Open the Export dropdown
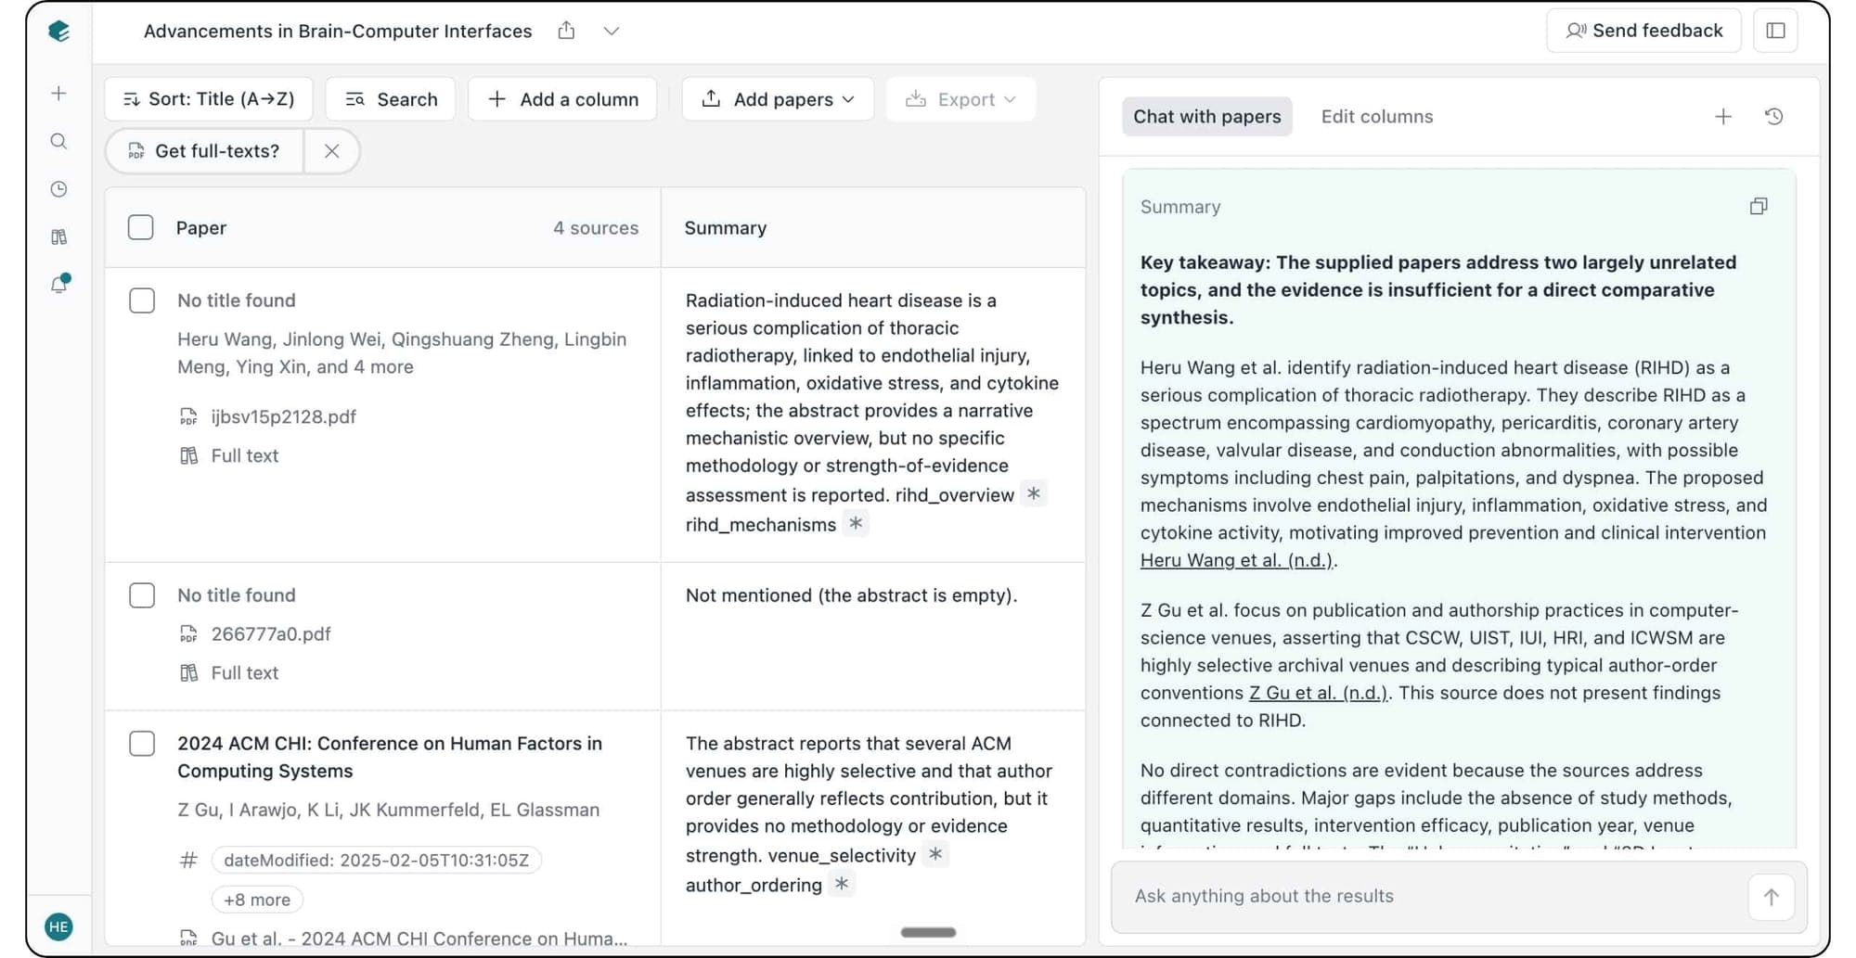The image size is (1856, 958). click(x=960, y=99)
